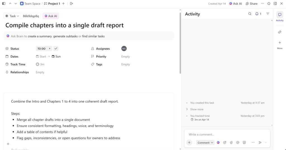Image resolution: width=286 pixels, height=150 pixels.
Task: Click the Share button
Action: coord(252,3)
